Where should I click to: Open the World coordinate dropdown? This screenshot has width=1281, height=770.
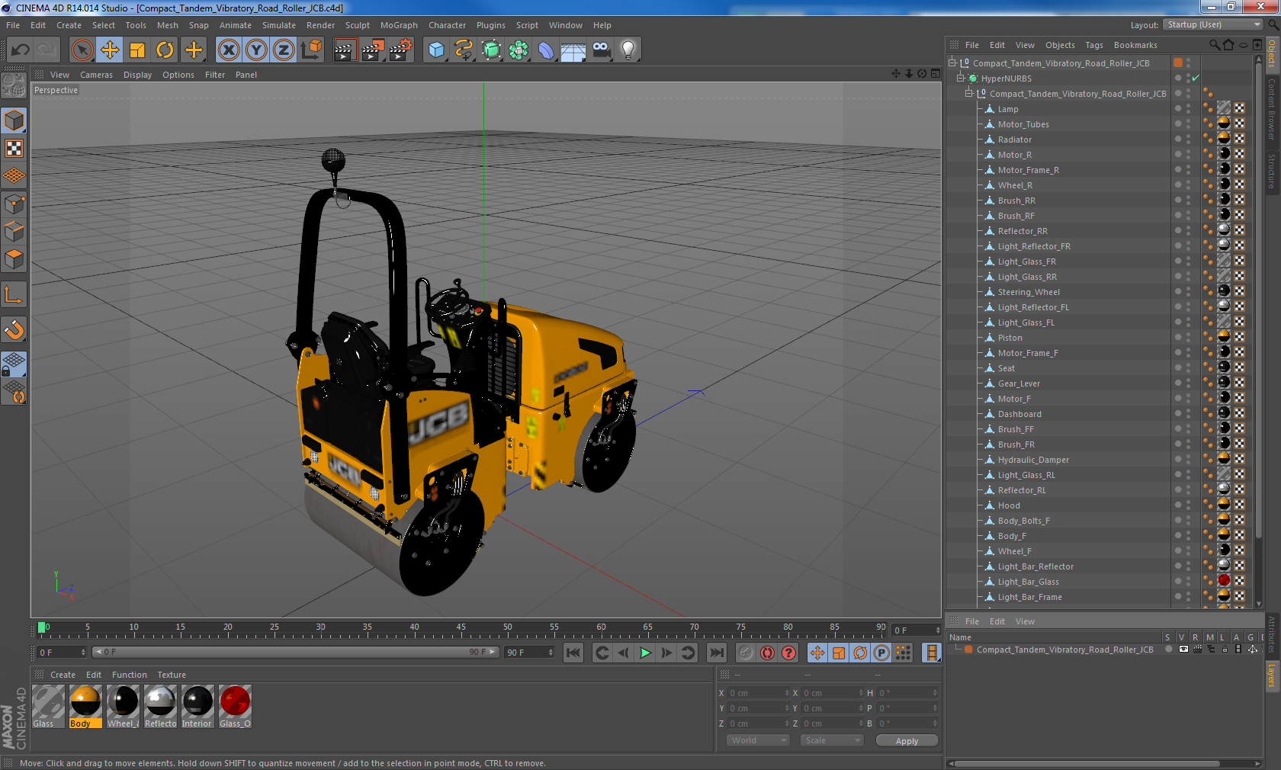tap(758, 740)
